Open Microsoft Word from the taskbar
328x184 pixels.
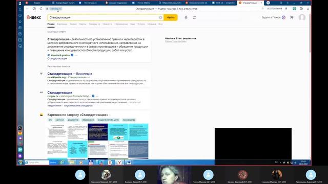129,163
